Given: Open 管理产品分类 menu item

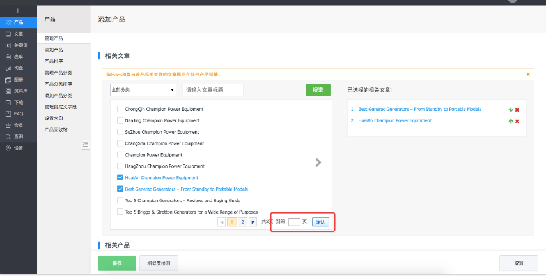Looking at the screenshot, I should click(58, 73).
